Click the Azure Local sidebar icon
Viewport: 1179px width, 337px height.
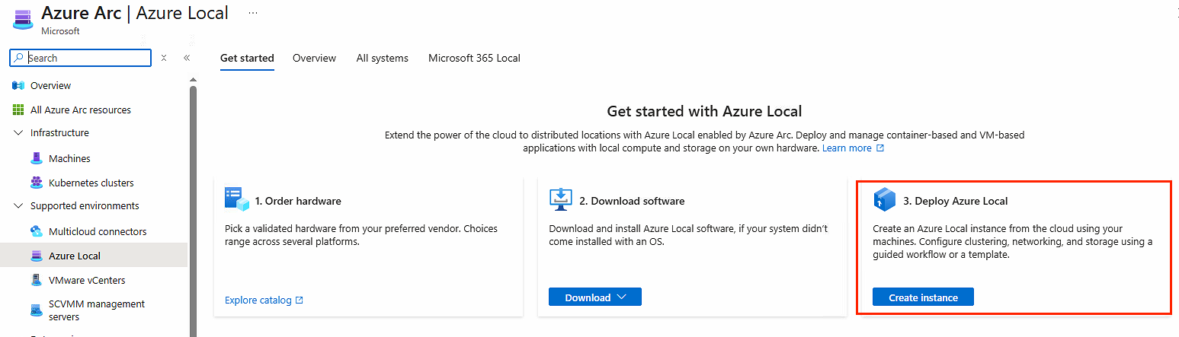tap(36, 256)
